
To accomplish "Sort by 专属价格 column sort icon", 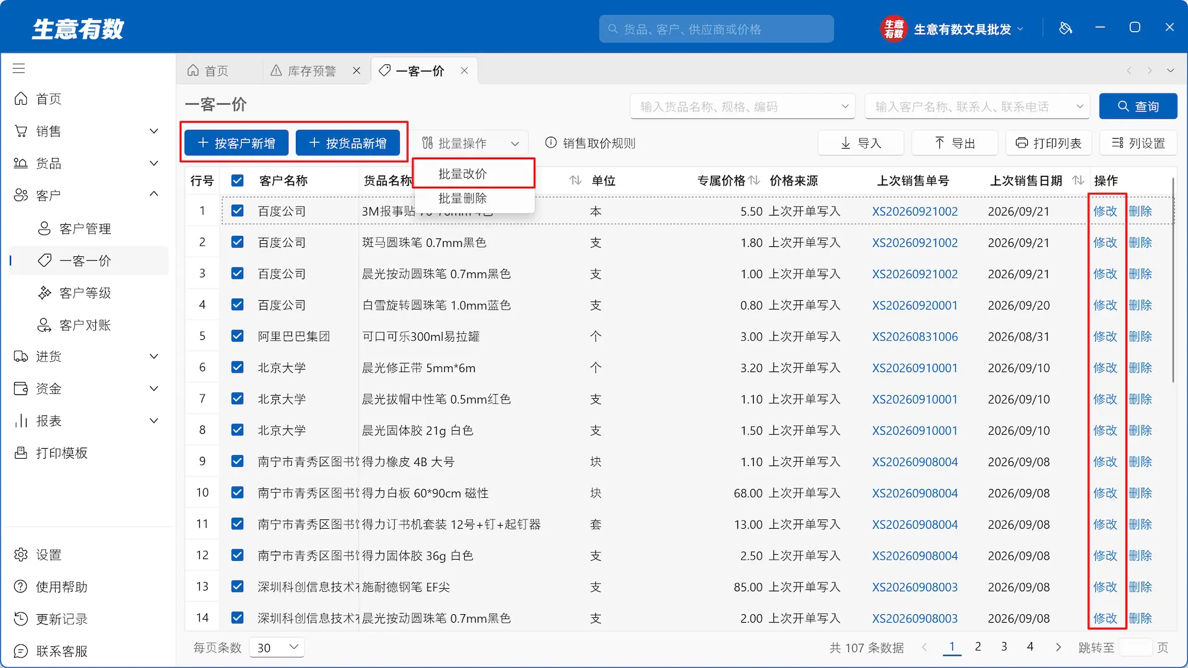I will pyautogui.click(x=754, y=180).
